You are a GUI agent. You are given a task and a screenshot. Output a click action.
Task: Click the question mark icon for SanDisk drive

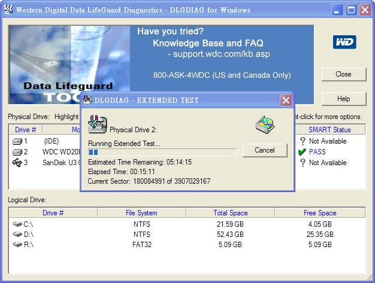303,163
